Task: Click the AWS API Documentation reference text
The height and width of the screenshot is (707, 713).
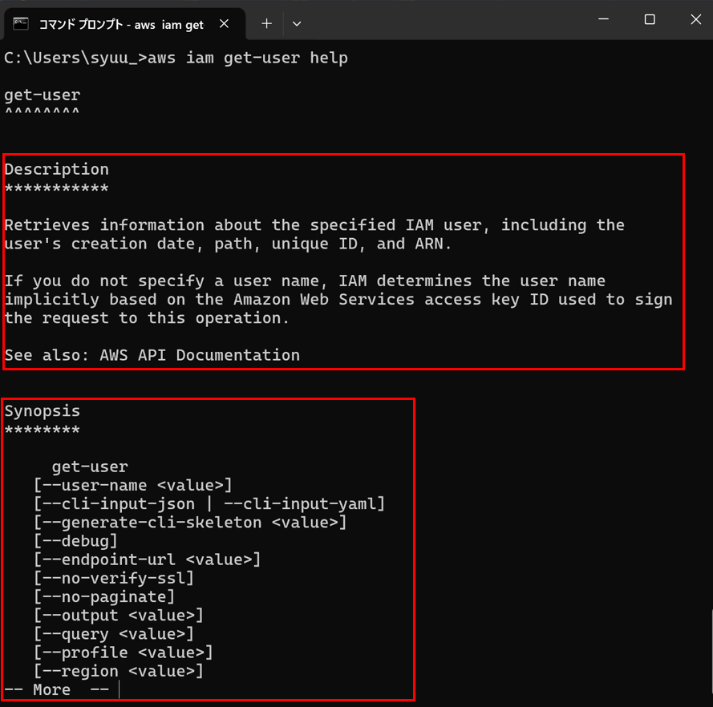Action: pos(199,354)
